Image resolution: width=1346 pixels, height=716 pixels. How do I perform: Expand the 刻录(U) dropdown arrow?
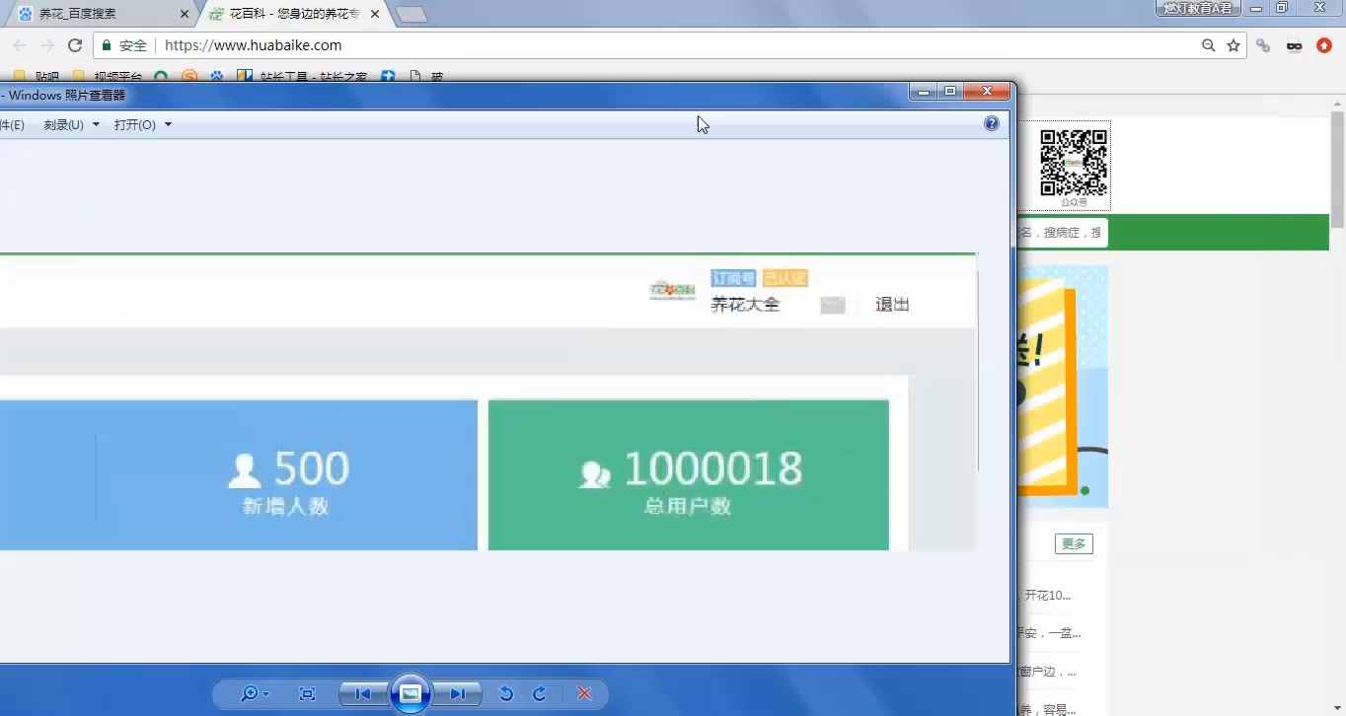[x=96, y=124]
